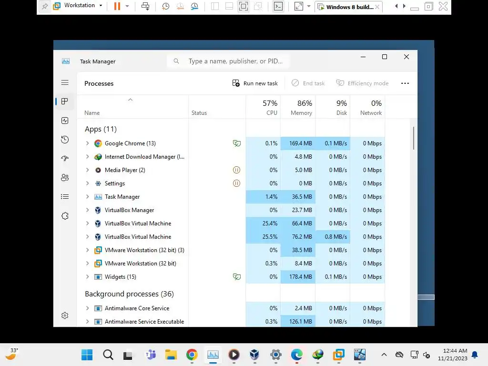Expand the Task Manager process row
This screenshot has height=366, width=488.
pos(88,197)
